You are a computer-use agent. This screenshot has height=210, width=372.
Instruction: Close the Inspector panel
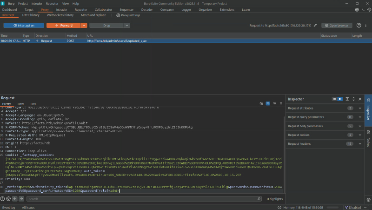pos(360,99)
